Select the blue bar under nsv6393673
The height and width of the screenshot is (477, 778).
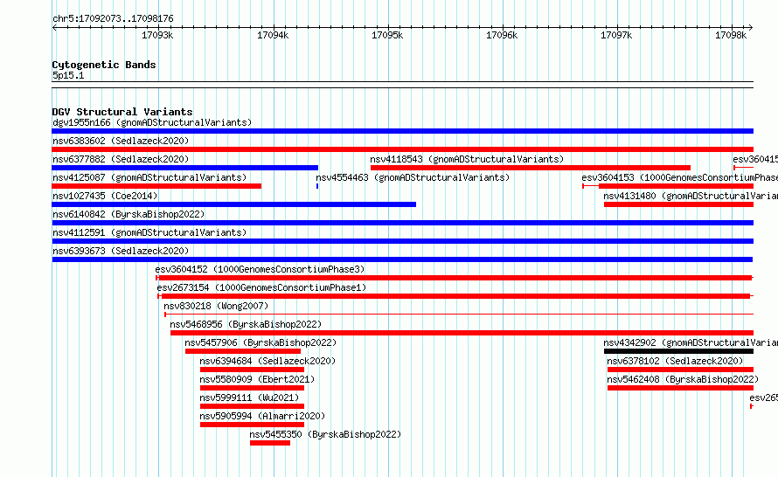click(402, 259)
